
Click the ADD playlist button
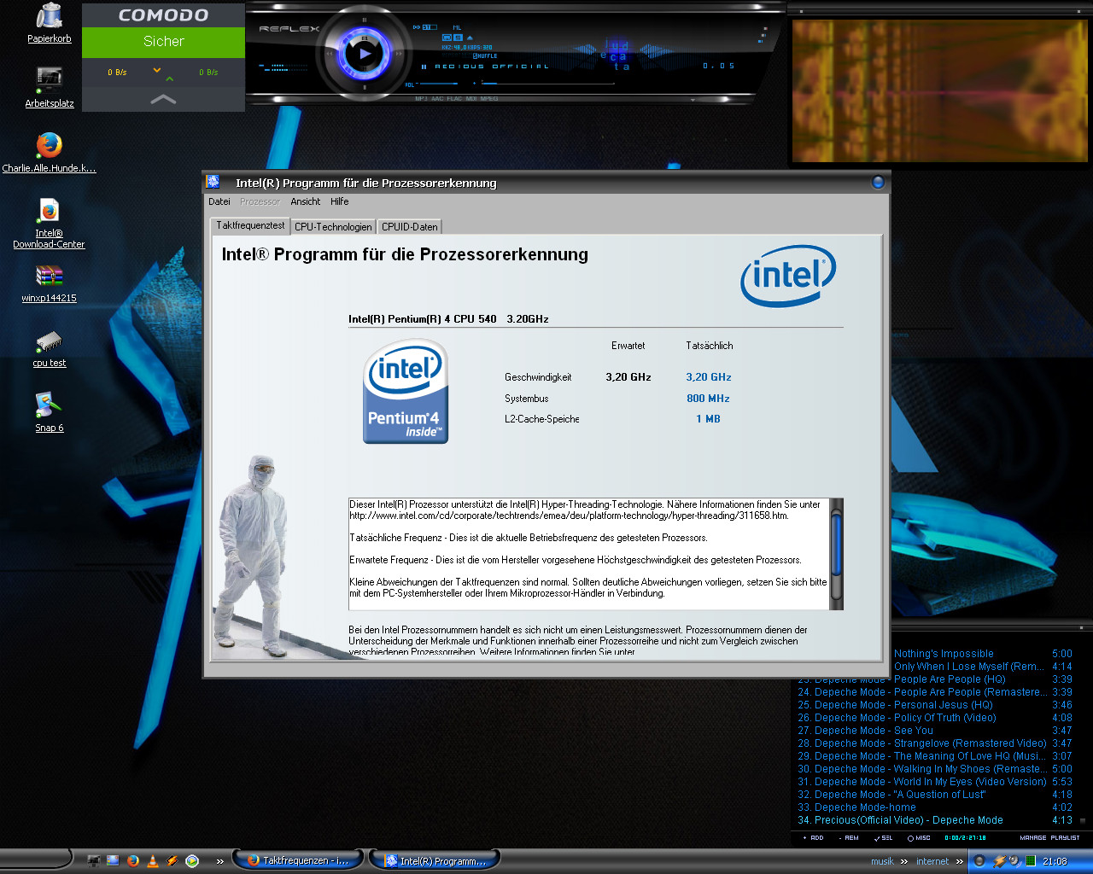tap(814, 838)
